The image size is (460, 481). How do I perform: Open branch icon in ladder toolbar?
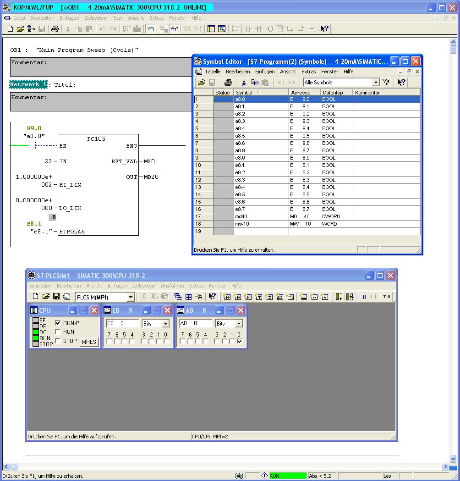(x=290, y=29)
